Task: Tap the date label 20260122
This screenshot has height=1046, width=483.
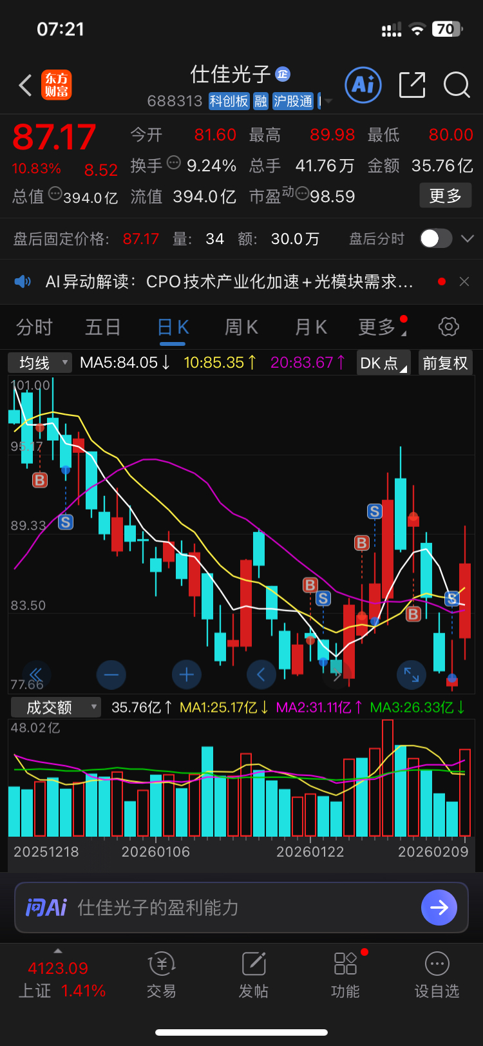Action: coord(310,851)
